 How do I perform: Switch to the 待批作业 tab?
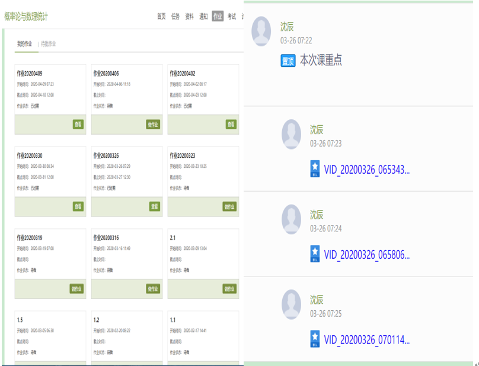click(x=49, y=44)
